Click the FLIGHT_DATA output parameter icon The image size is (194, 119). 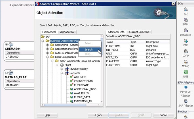point(71,97)
